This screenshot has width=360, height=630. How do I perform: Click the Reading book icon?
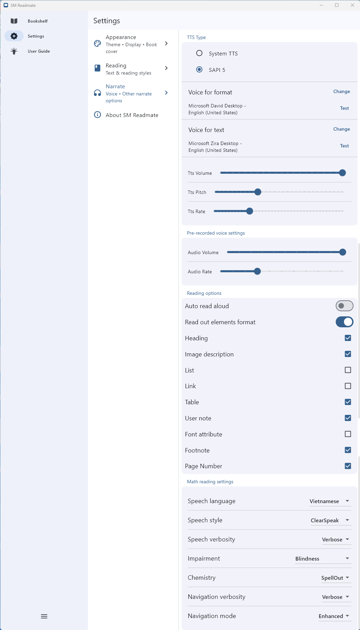[x=97, y=68]
